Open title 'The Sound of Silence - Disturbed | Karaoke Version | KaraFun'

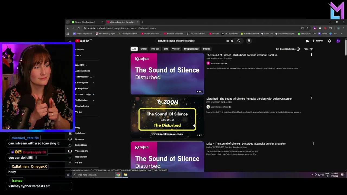(242, 55)
